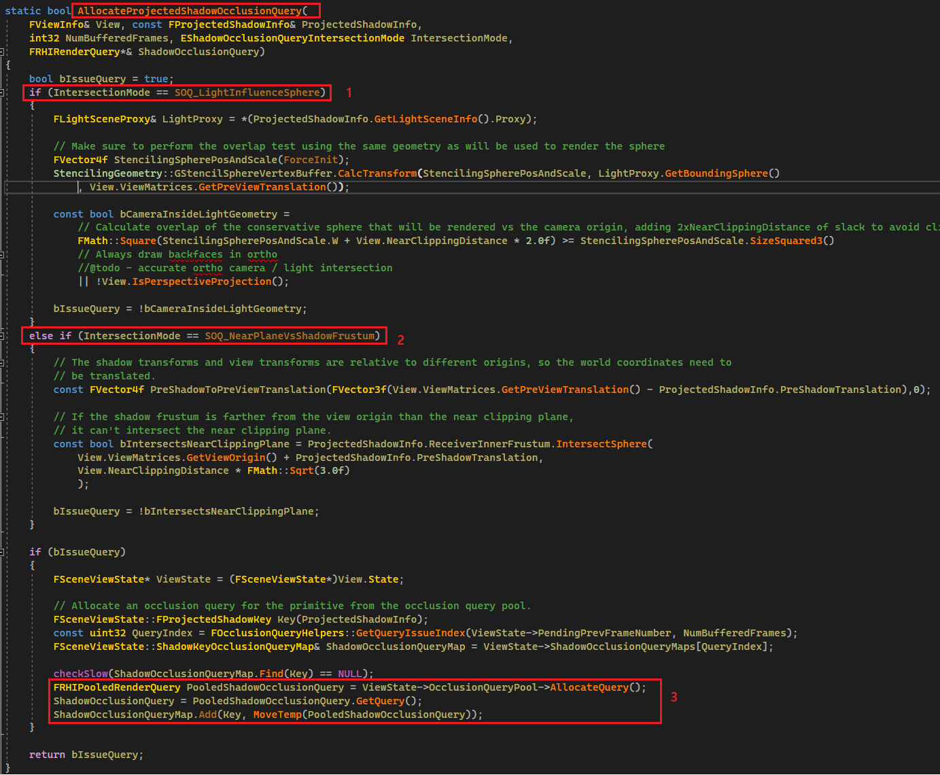Click the EShadowOcclusionQueryIntersectionMode type name
Screen dimensions: 940x775
(x=292, y=38)
